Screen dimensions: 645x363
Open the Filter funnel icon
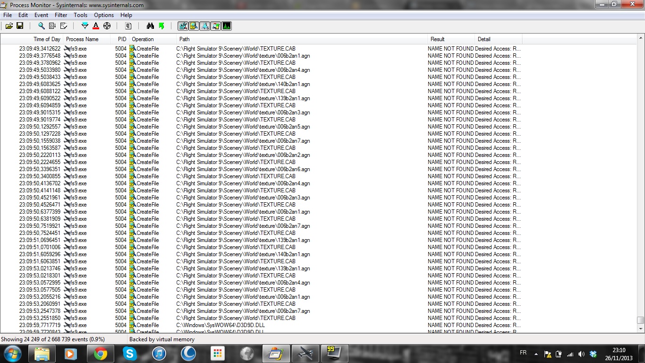point(85,26)
